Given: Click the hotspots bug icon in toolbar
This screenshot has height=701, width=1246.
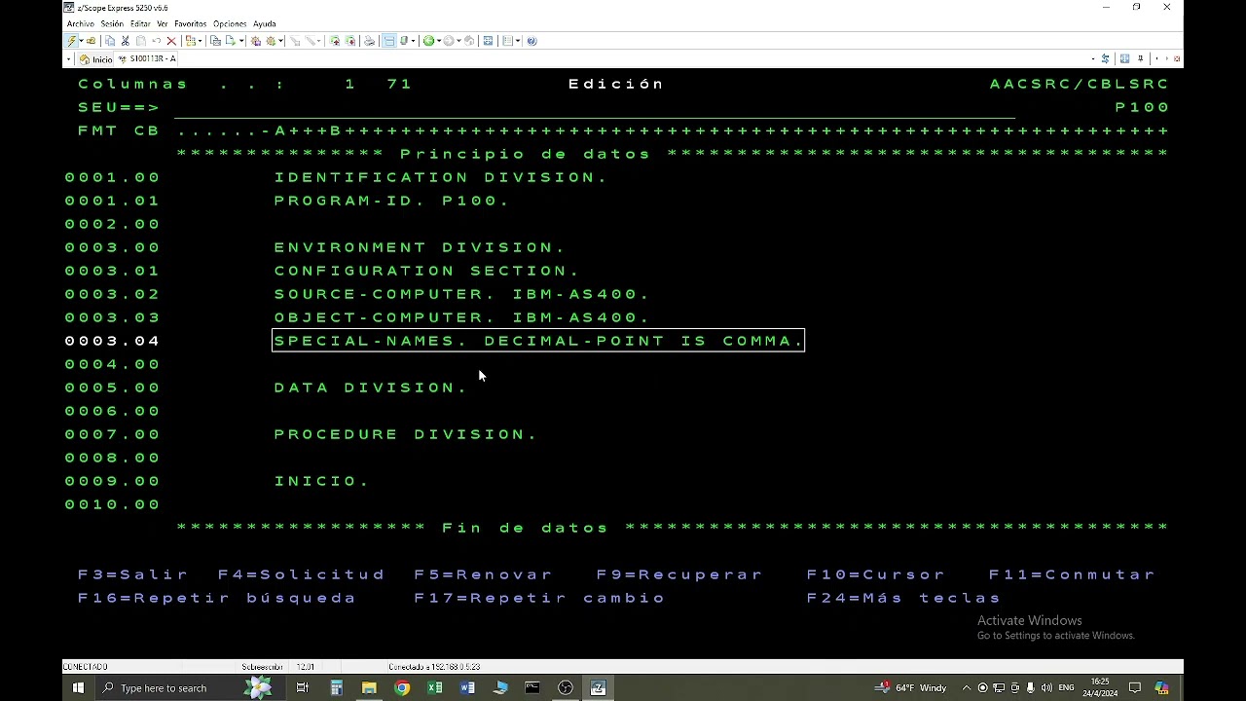Looking at the screenshot, I should coord(255,41).
